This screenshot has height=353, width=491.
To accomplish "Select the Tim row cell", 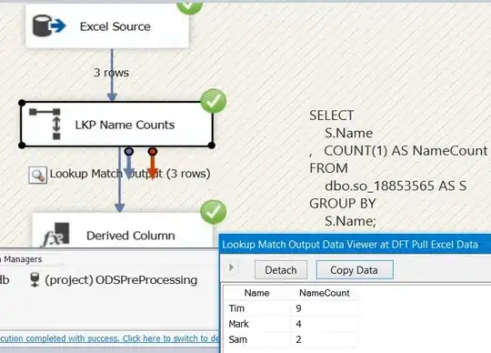I will pos(257,308).
